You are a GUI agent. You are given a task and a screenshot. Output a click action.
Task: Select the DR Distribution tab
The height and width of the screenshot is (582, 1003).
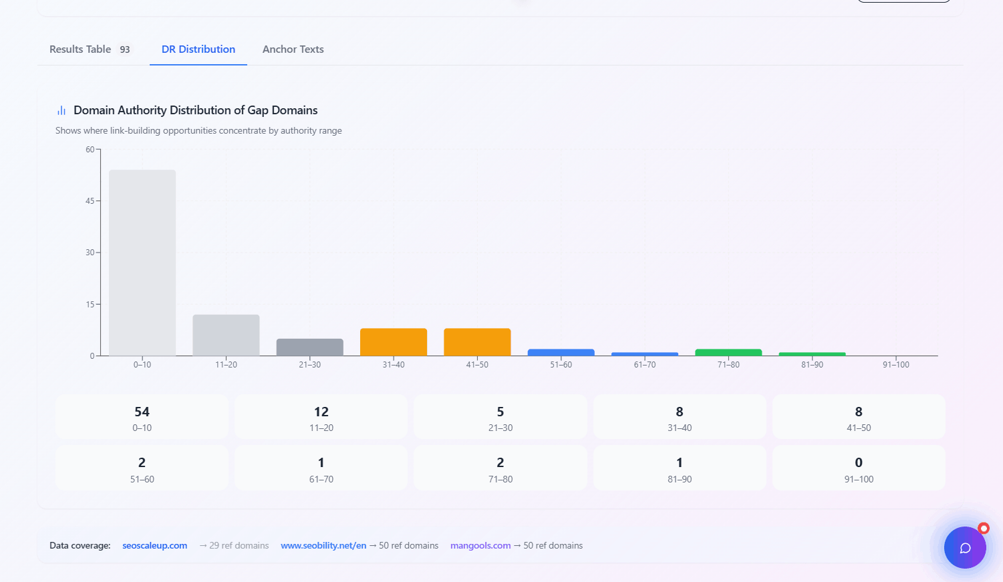[x=198, y=49]
